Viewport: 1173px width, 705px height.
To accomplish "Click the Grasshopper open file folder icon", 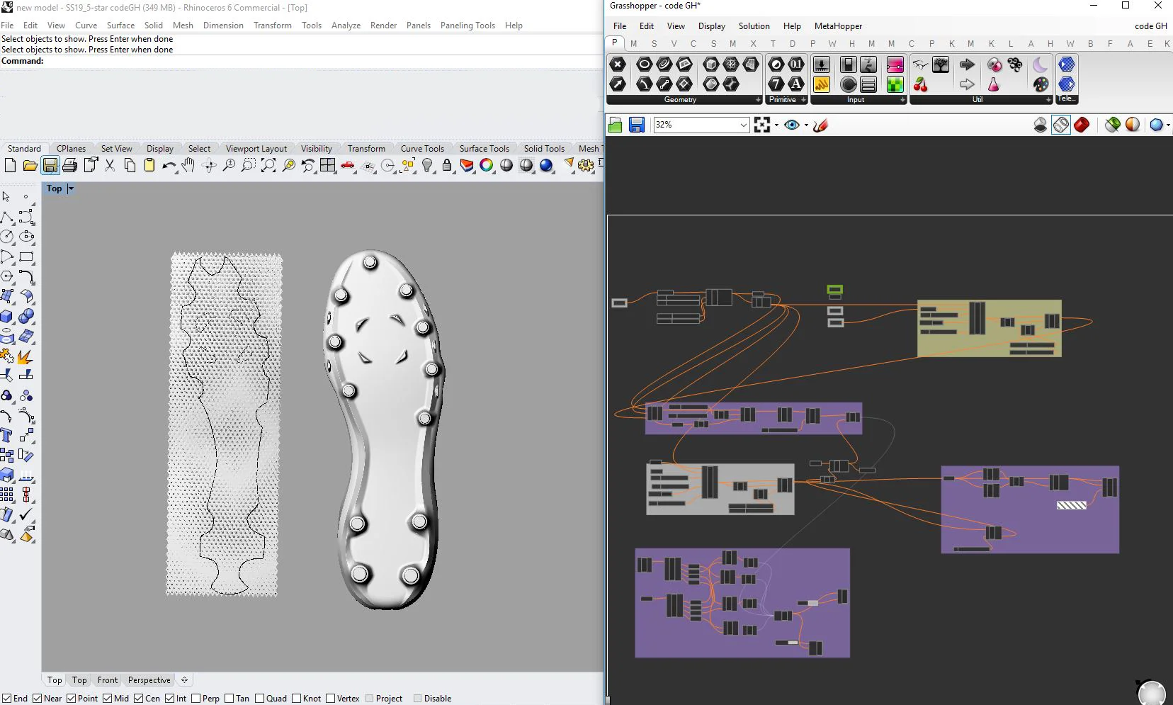I will pyautogui.click(x=615, y=125).
